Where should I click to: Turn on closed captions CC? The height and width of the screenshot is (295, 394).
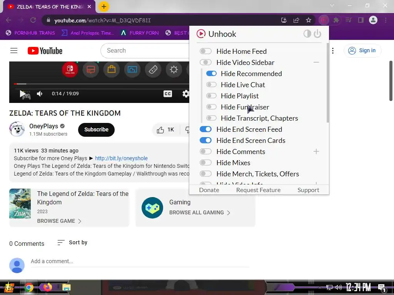pyautogui.click(x=168, y=94)
